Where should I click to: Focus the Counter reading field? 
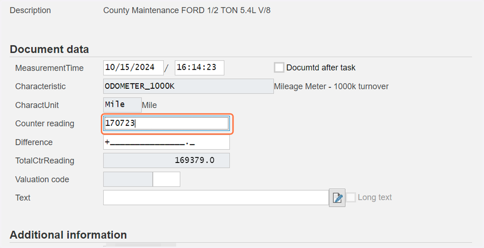coord(167,123)
